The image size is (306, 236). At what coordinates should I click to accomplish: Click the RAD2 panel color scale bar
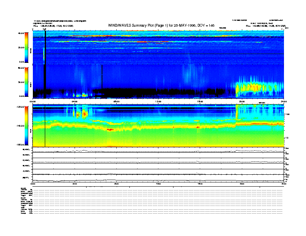[x=26, y=47]
